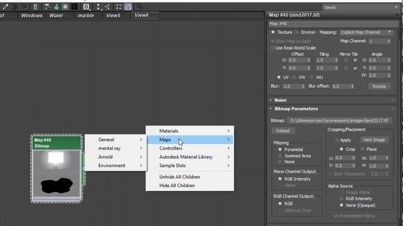
Task: Choose Summed Area filtering option
Action: click(280, 156)
